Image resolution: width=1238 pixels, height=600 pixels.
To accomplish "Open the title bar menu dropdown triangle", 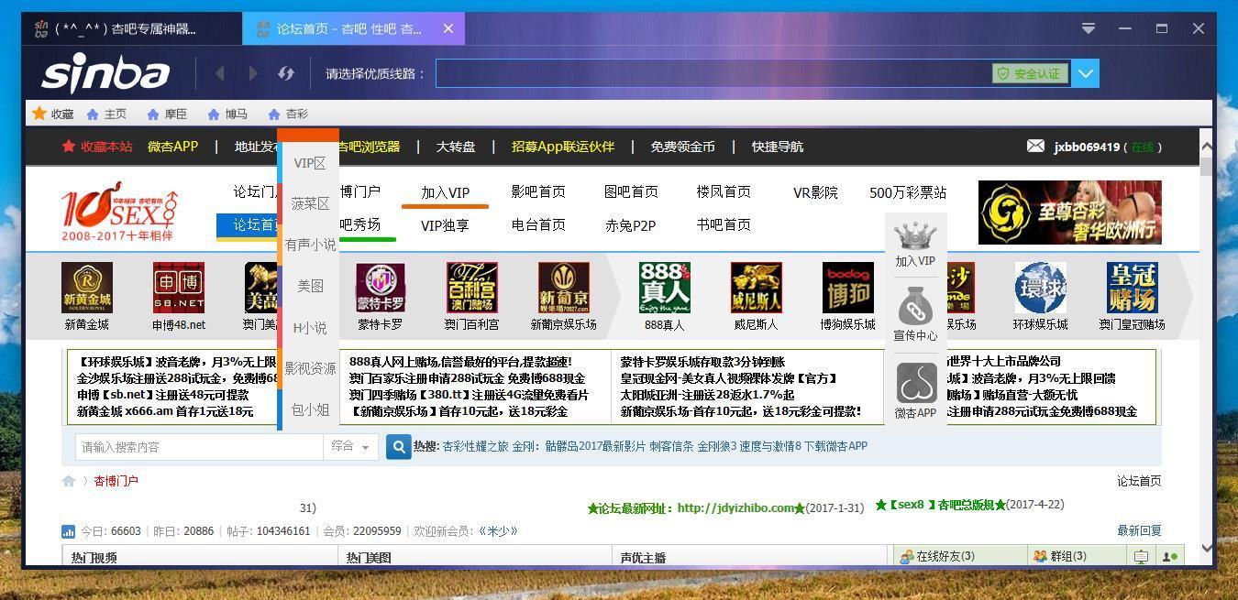I will (1088, 28).
